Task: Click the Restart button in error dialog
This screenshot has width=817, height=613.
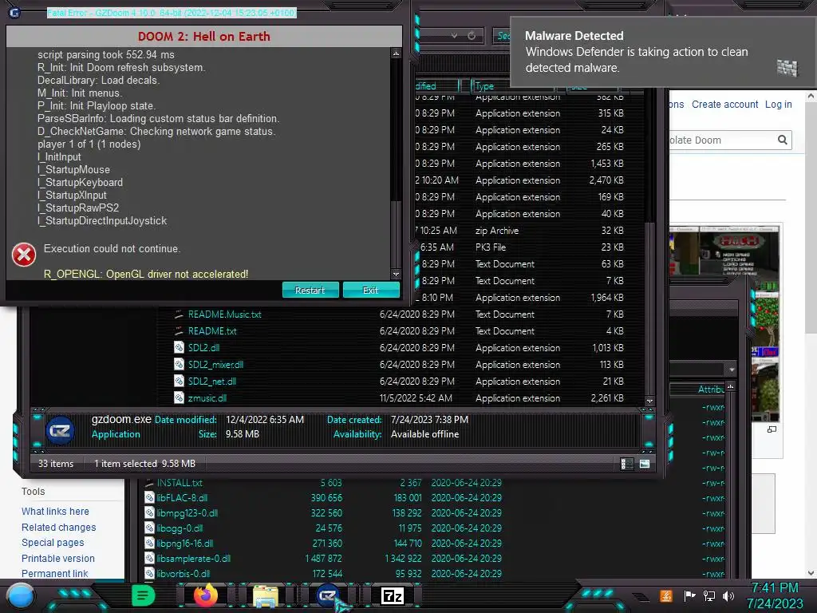Action: tap(310, 291)
